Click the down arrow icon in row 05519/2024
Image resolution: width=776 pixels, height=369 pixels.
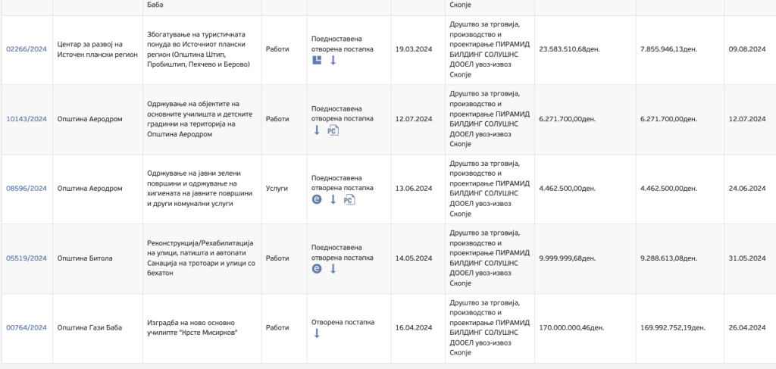[333, 268]
